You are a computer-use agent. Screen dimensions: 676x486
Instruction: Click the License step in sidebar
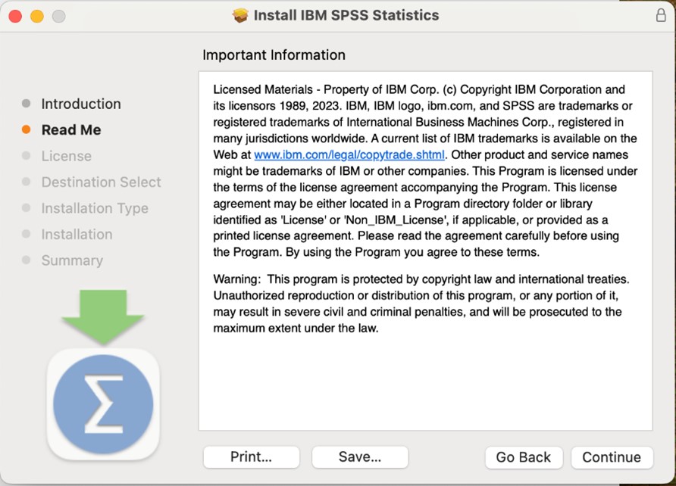coord(66,156)
